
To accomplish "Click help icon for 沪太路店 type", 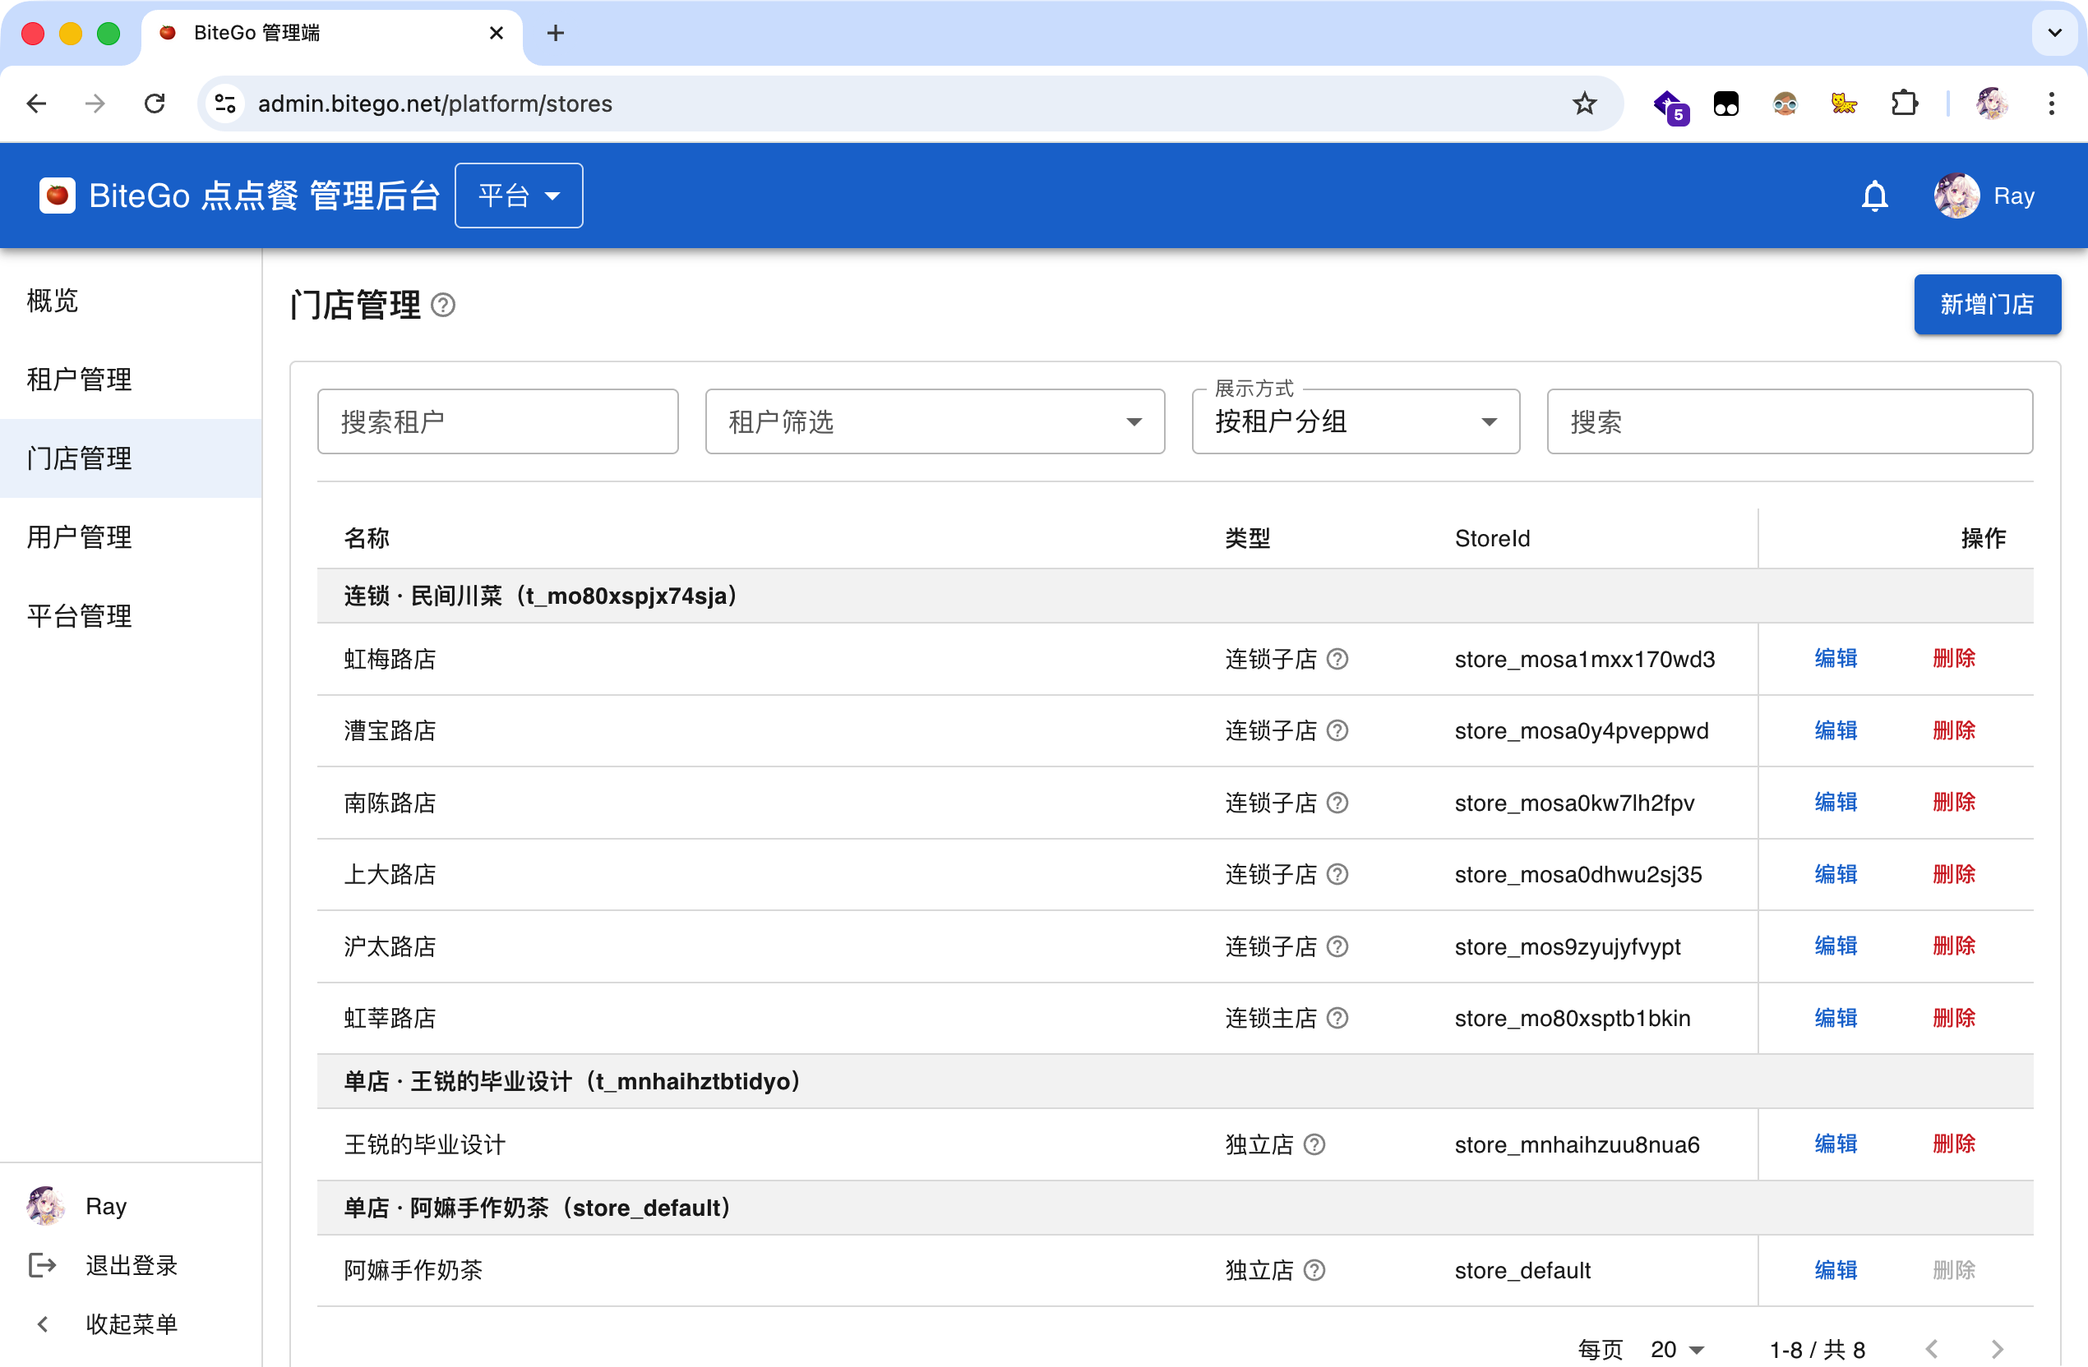I will coord(1337,946).
